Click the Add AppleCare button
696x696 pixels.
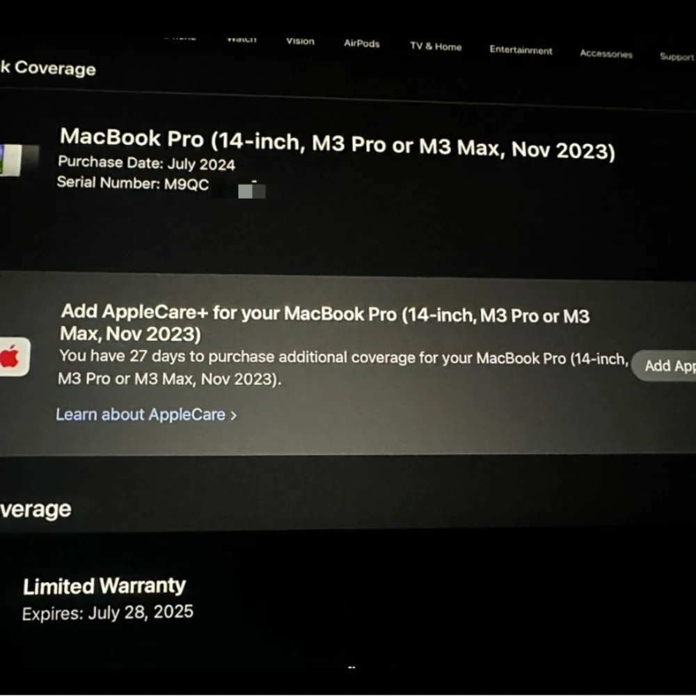pyautogui.click(x=665, y=366)
